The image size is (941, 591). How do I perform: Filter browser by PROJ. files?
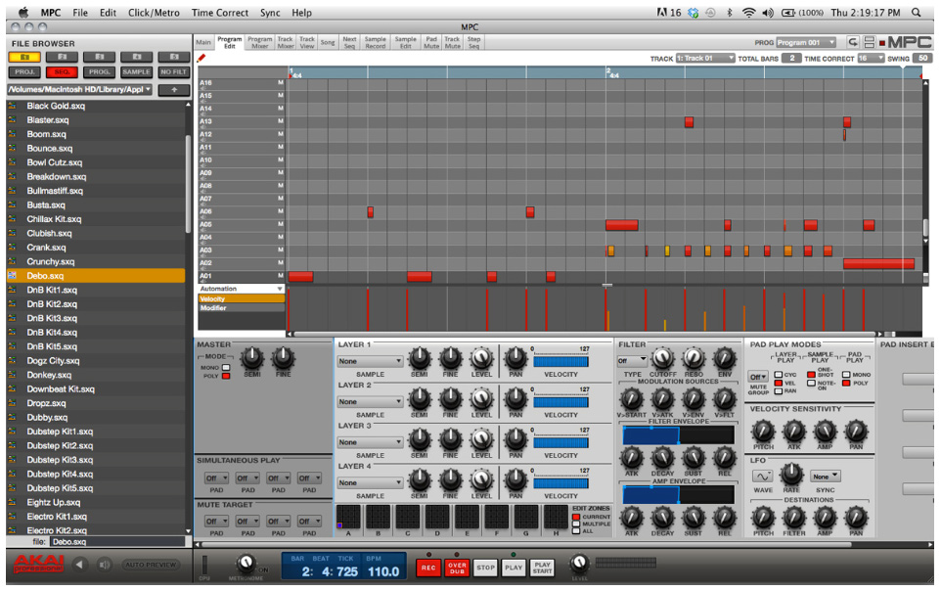24,72
